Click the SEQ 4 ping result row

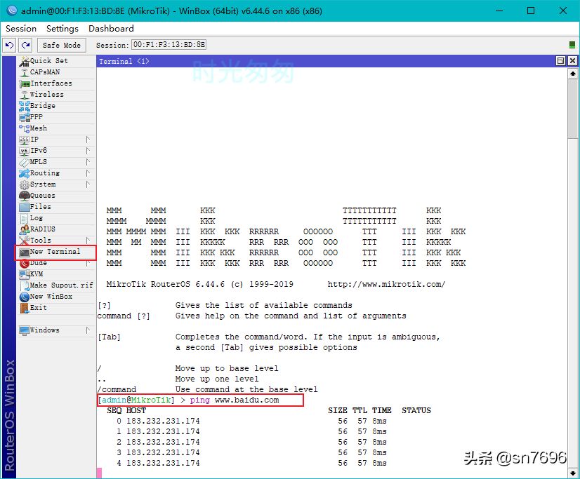(251, 463)
